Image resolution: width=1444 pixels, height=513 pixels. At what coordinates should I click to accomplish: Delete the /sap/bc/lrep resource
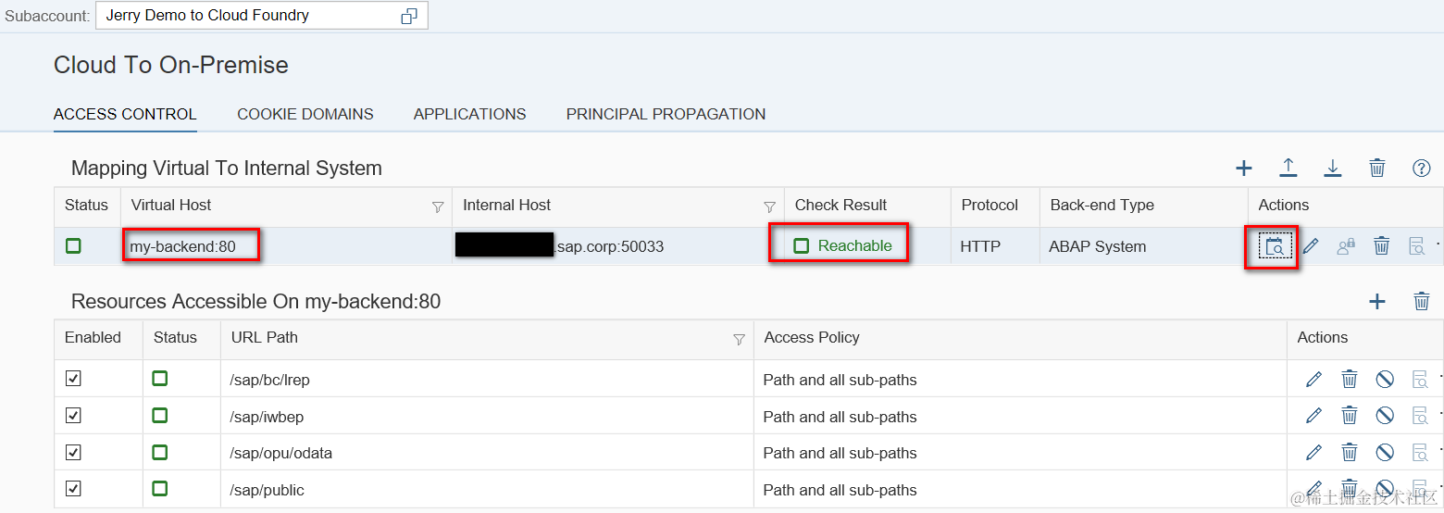(1350, 379)
